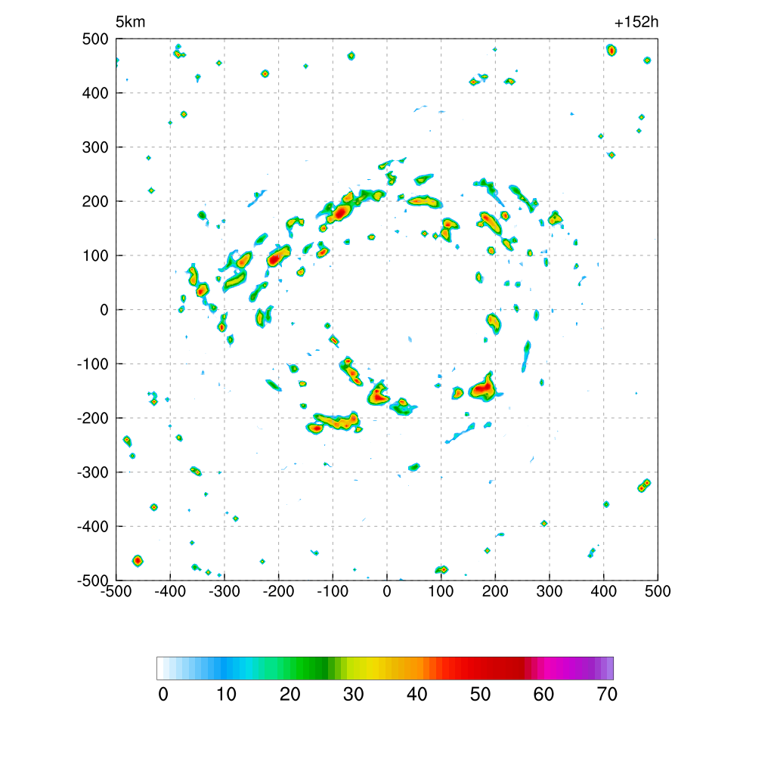Click the y-axis label '-300'
The width and height of the screenshot is (774, 774).
(x=93, y=472)
